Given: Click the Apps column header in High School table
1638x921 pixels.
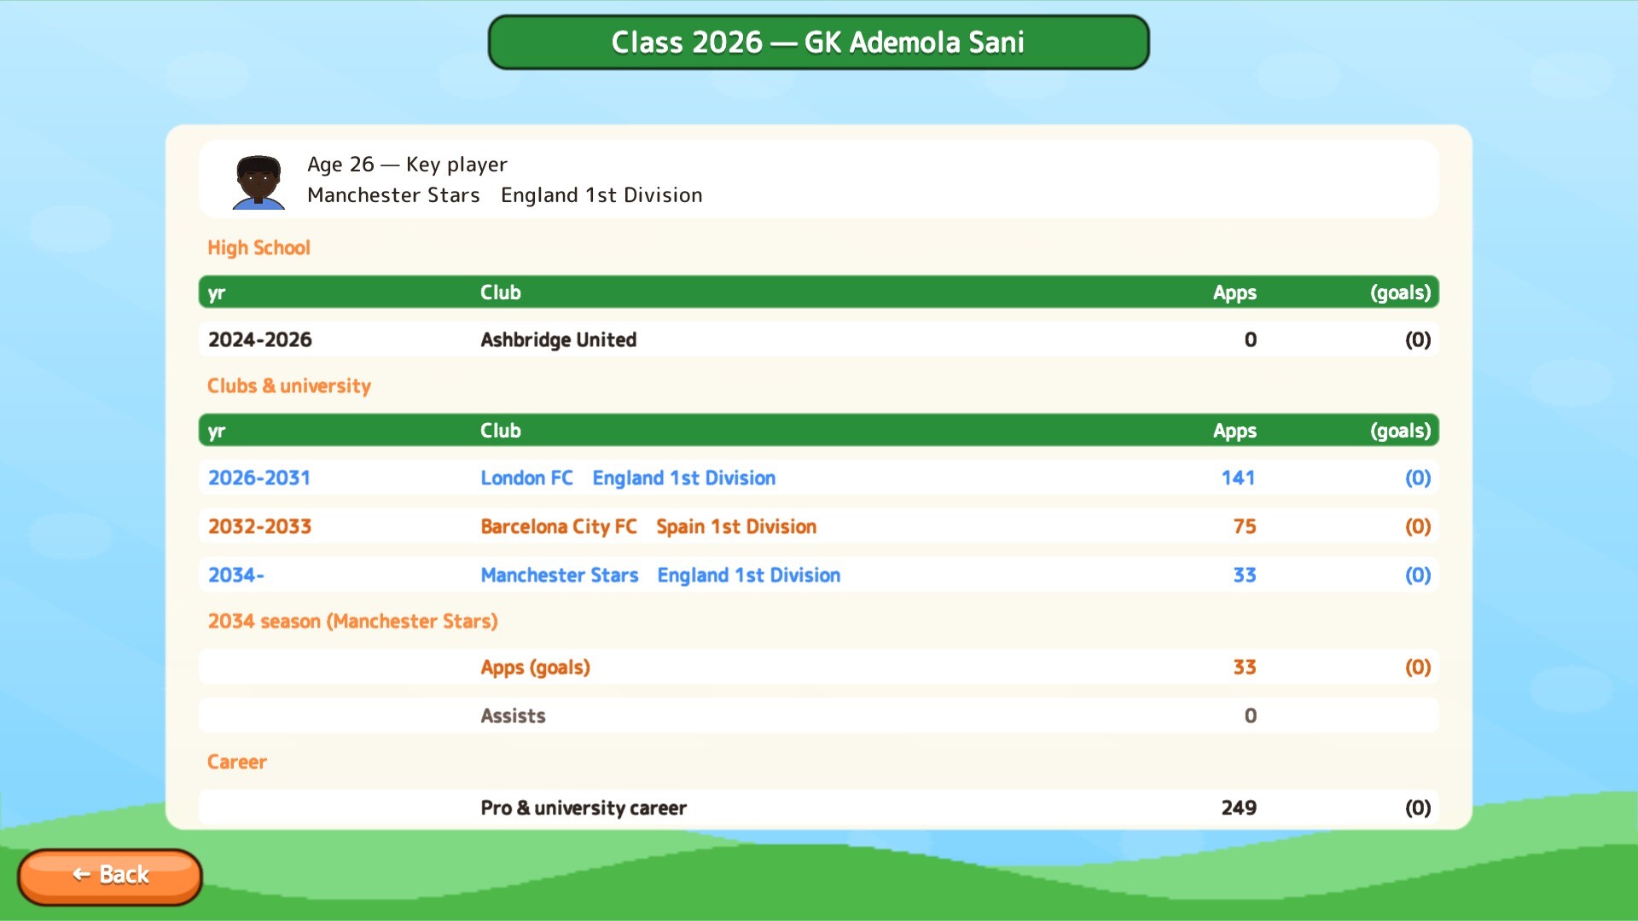Looking at the screenshot, I should pyautogui.click(x=1234, y=293).
